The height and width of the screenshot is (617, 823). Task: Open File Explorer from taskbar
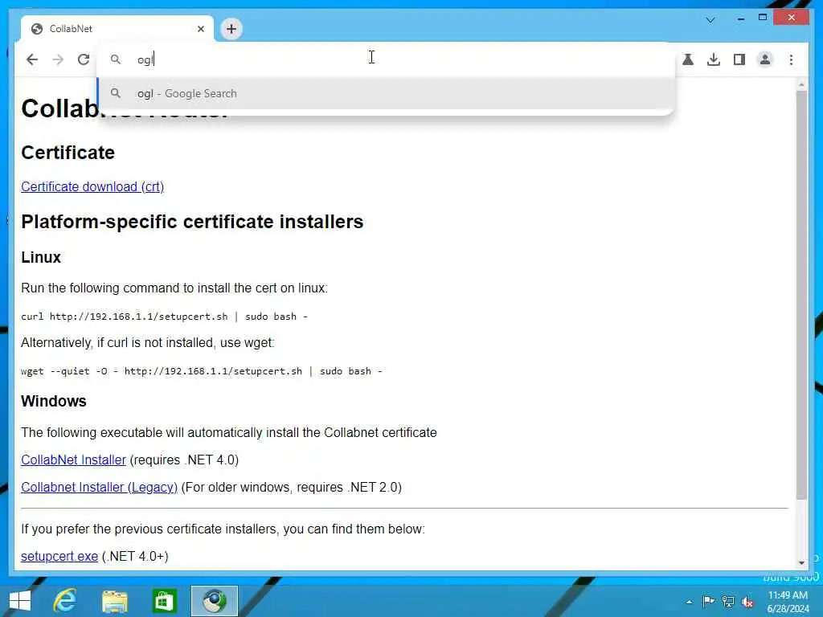click(x=114, y=601)
